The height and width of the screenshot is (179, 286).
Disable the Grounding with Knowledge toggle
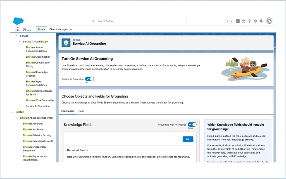coord(192,124)
